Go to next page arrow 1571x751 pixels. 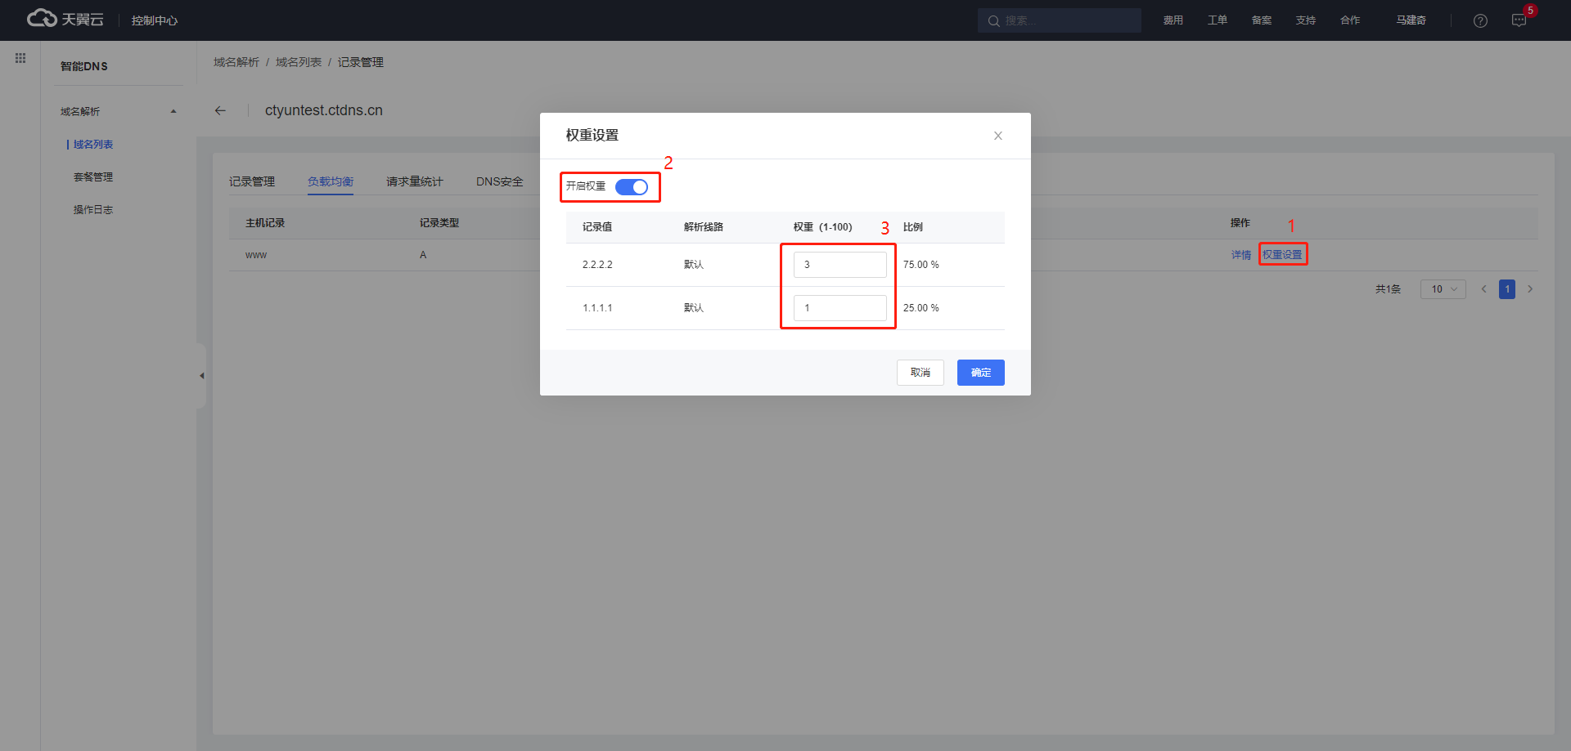coord(1530,289)
